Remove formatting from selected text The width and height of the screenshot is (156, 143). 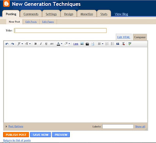pyautogui.click(x=123, y=44)
